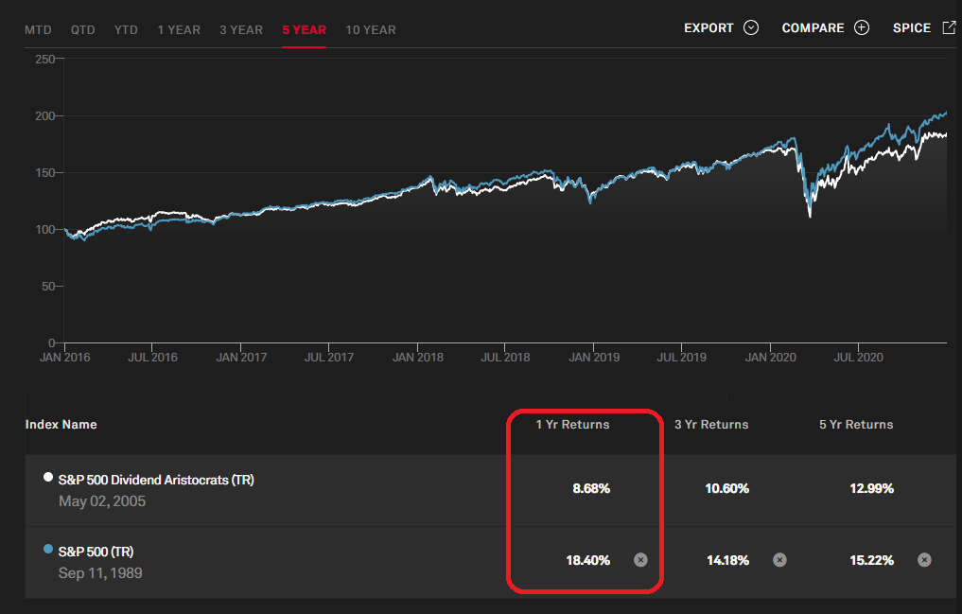Click the x icon beside 15.22%
Image resolution: width=962 pixels, height=614 pixels.
(x=924, y=559)
